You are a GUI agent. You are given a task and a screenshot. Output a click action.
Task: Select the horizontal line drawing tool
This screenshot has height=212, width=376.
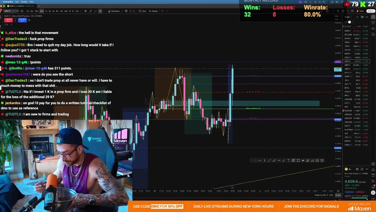pyautogui.click(x=260, y=160)
